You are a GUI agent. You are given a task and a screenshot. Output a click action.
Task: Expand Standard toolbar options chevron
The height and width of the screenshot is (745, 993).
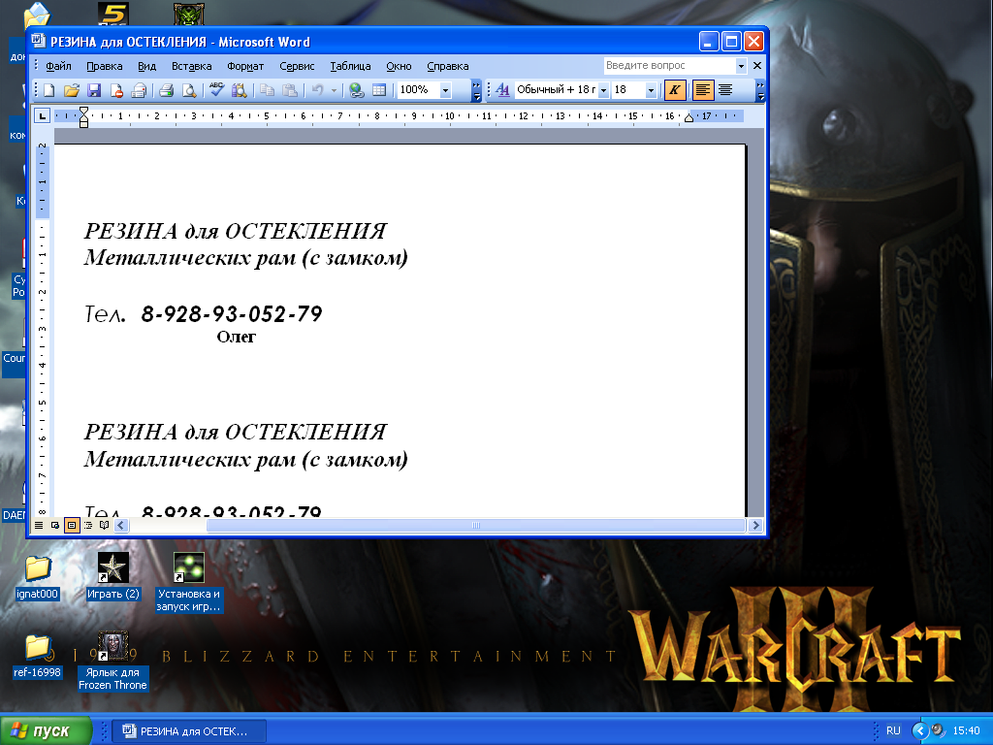[x=476, y=90]
